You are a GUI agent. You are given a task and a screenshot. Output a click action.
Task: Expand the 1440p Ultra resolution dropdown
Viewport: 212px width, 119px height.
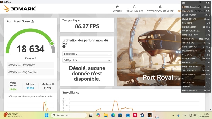coord(87,60)
